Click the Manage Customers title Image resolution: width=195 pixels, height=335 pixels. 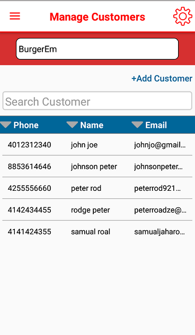click(x=97, y=17)
